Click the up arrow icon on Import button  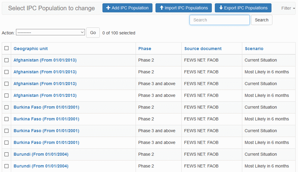[161, 8]
